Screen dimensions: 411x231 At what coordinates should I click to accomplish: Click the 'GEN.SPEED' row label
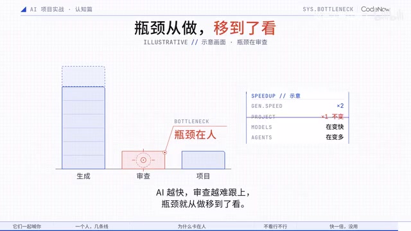267,106
